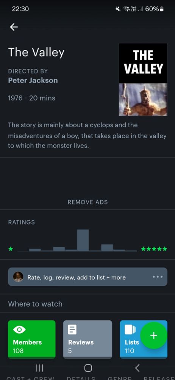Tap the Android back chevron
The image size is (175, 380).
(137, 368)
